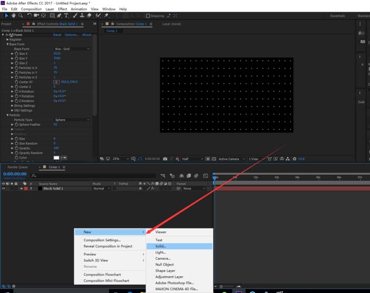370x293 pixels.
Task: Enable the Snapping checkbox
Action: [148, 16]
